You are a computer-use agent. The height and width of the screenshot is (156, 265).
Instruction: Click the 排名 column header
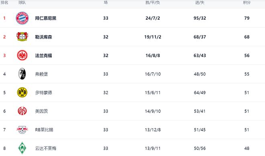pyautogui.click(x=4, y=2)
